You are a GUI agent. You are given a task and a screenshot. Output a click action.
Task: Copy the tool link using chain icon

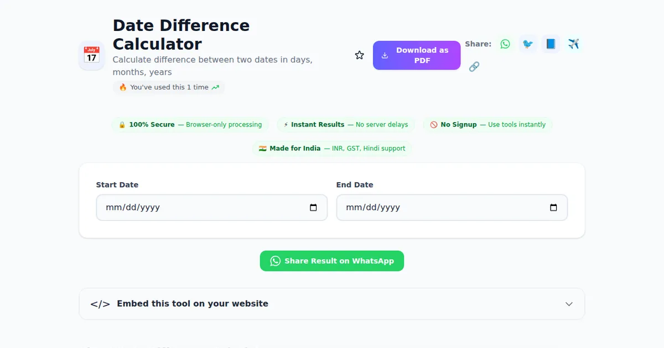tap(474, 66)
